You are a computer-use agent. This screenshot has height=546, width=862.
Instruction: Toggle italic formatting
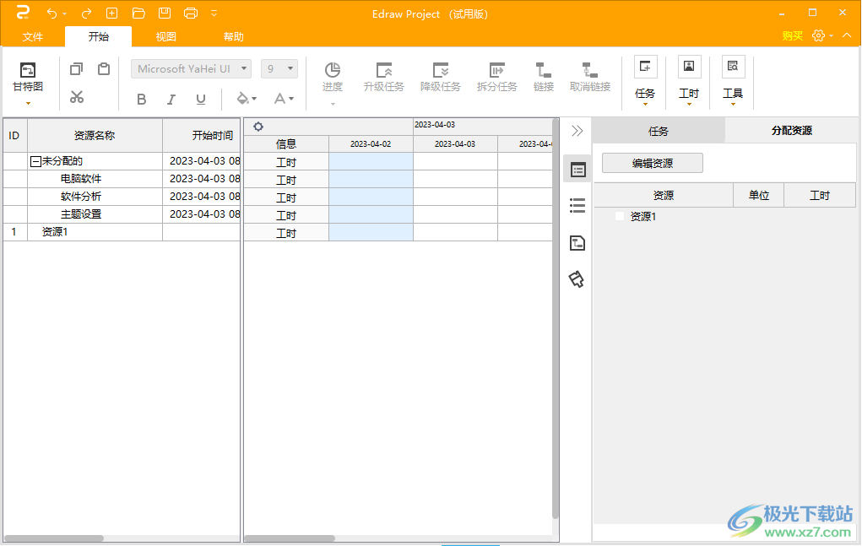(171, 99)
